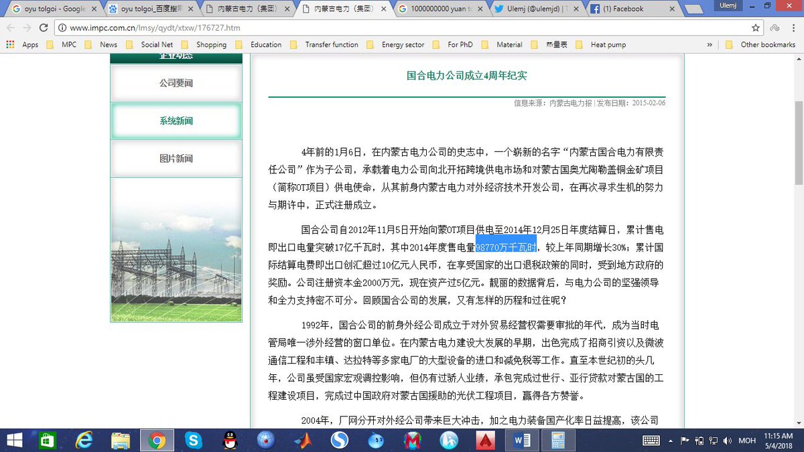Switch input language via MOH indicator
This screenshot has height=452, width=804.
(747, 440)
